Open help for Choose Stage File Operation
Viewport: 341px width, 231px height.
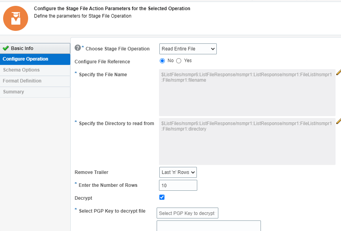[78, 48]
